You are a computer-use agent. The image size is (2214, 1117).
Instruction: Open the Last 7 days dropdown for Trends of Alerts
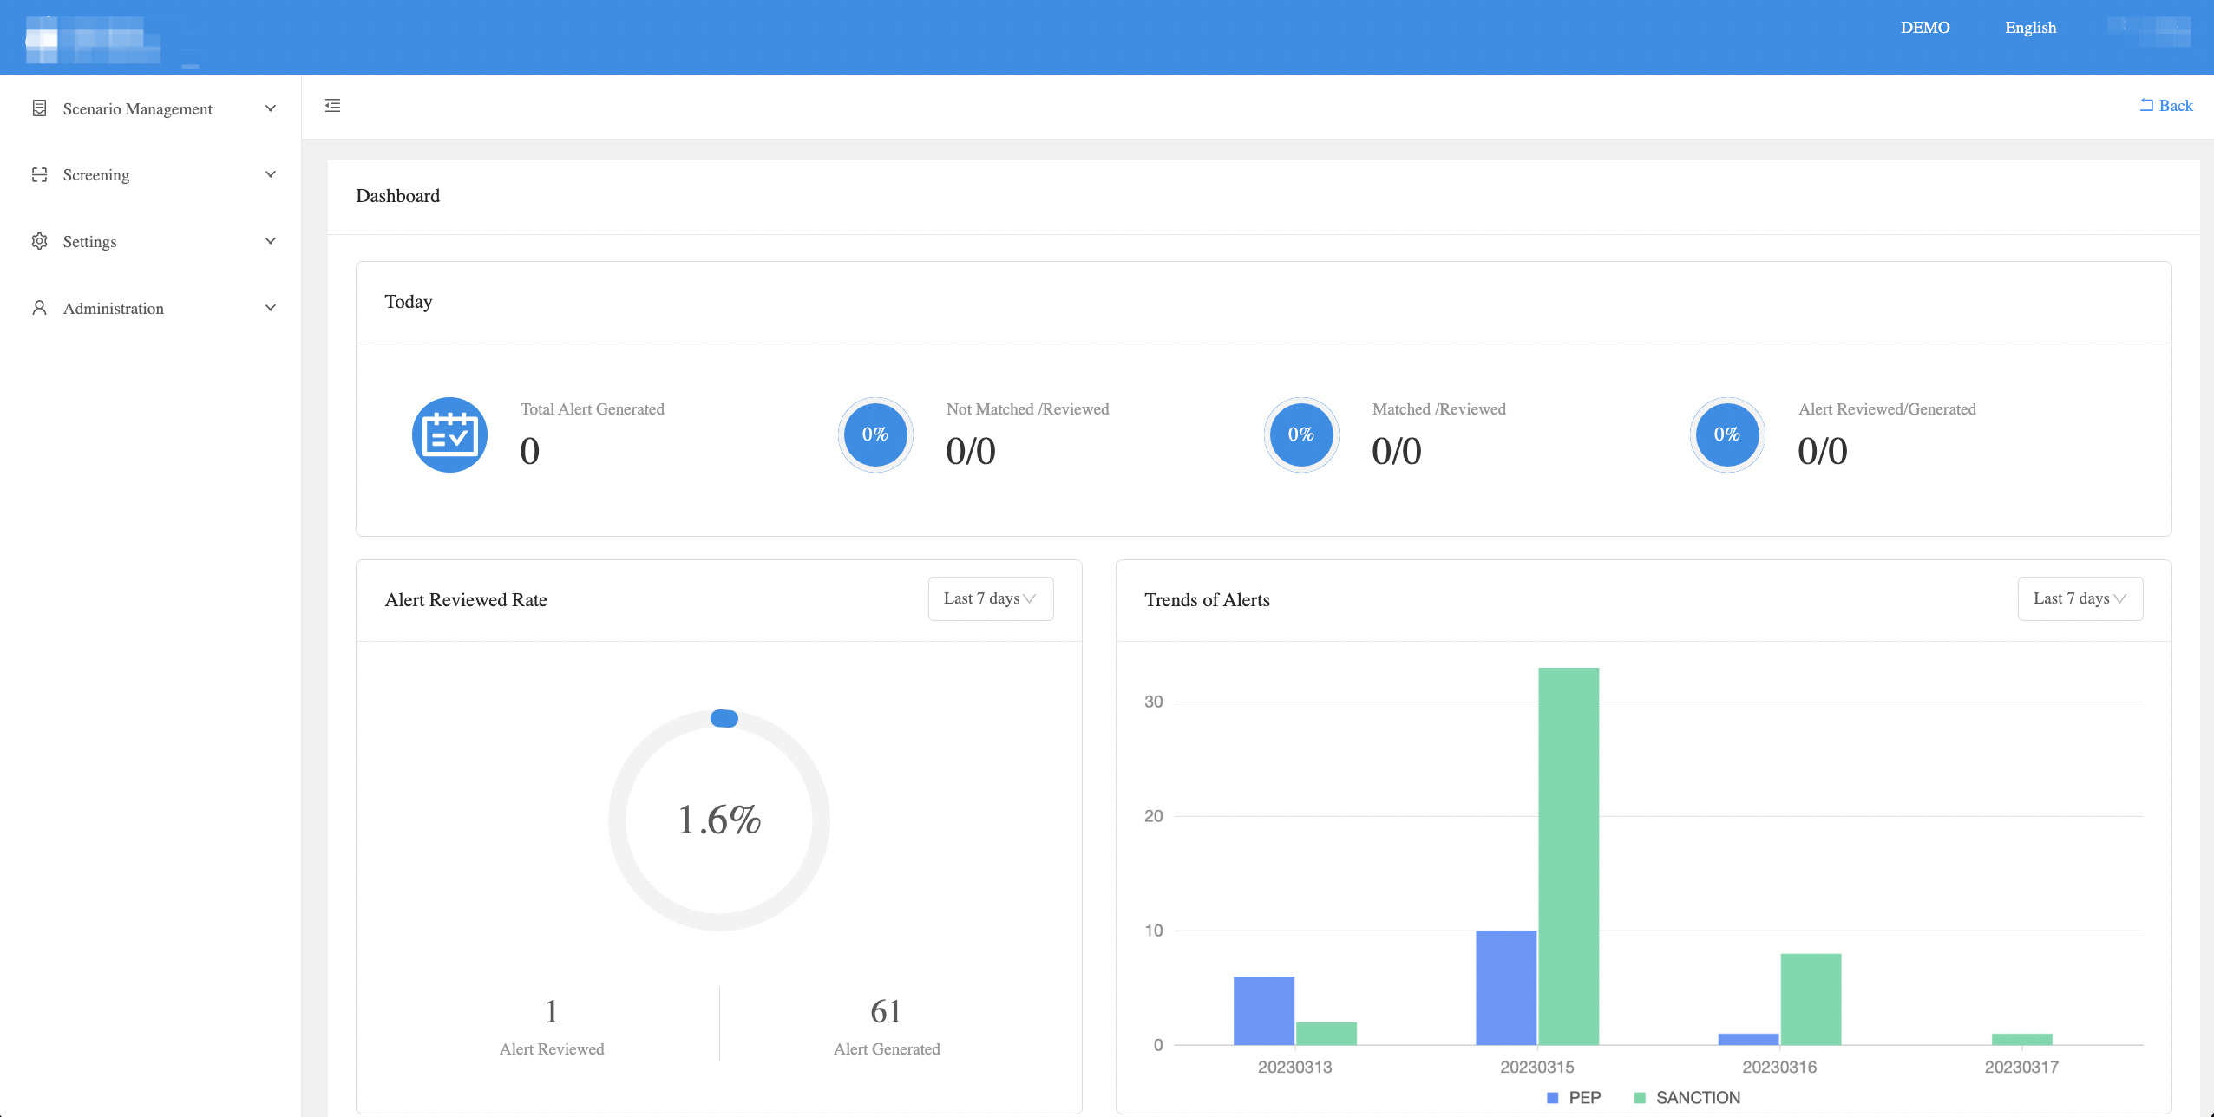[2079, 598]
